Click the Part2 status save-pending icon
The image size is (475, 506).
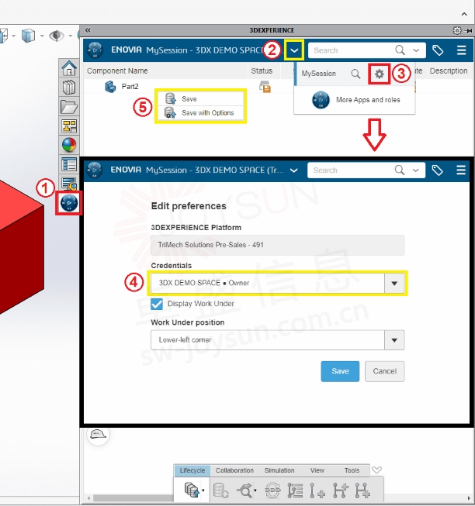[265, 87]
